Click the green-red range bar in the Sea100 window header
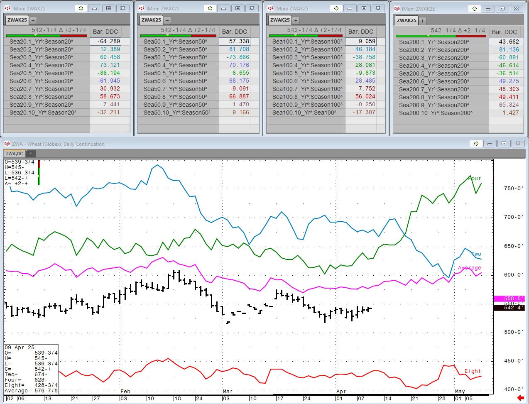The height and width of the screenshot is (404, 529). (x=307, y=36)
